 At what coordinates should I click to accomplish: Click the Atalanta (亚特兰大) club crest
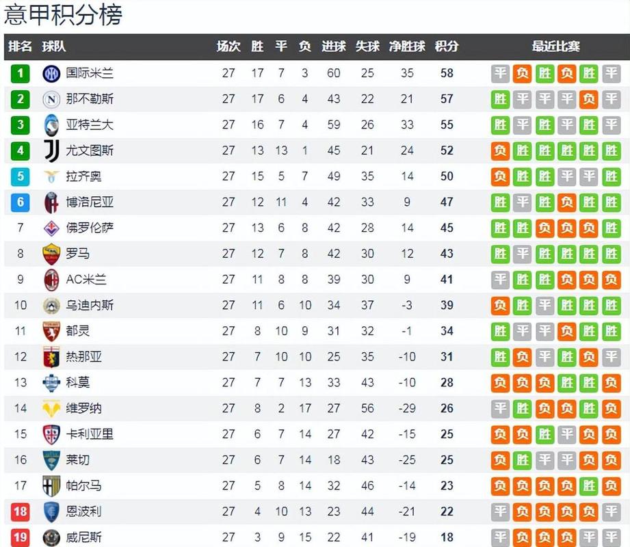coord(51,124)
